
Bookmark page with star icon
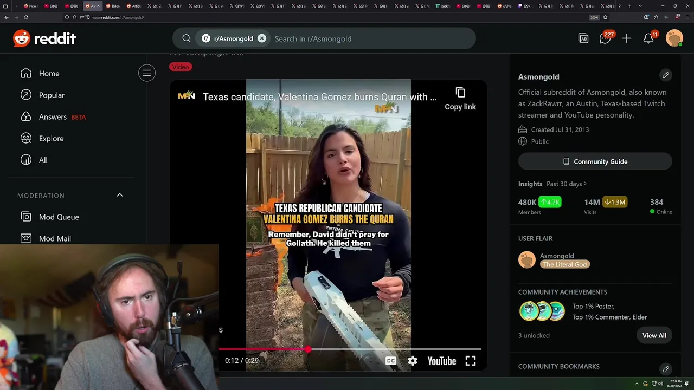(605, 17)
